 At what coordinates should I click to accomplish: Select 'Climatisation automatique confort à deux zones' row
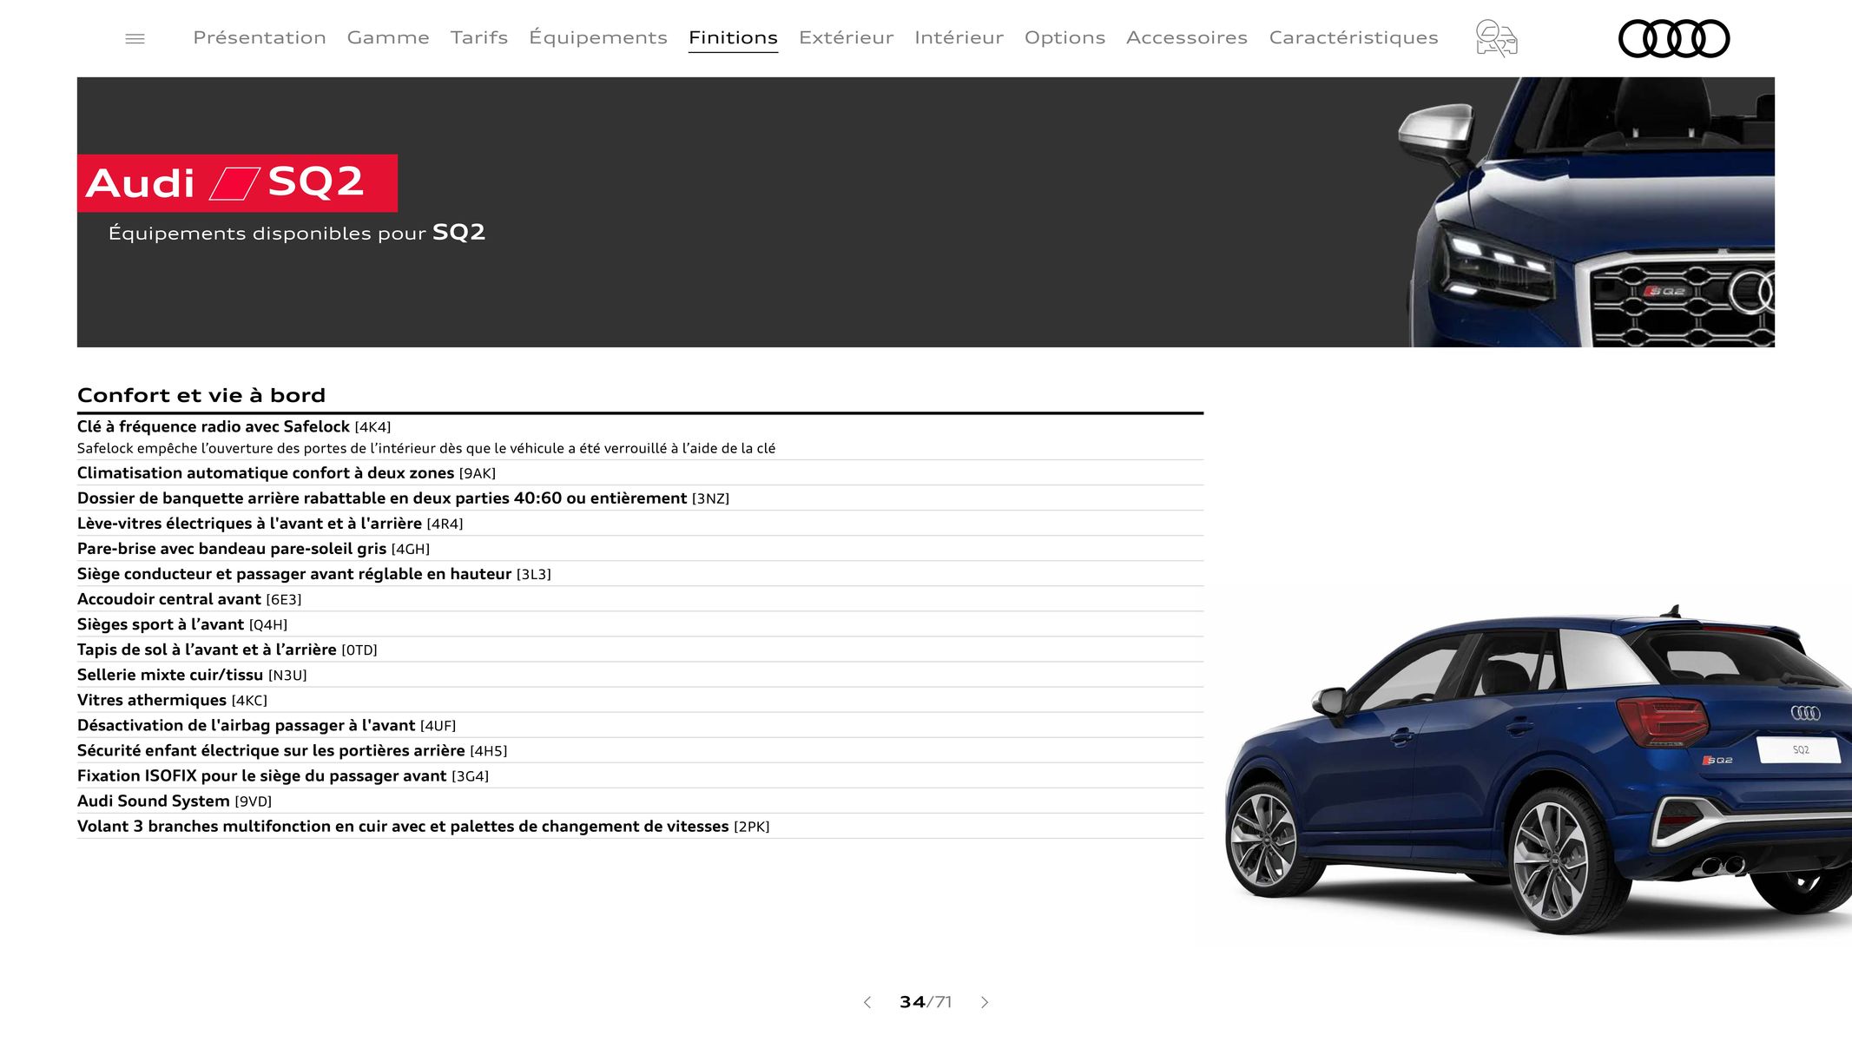tap(640, 472)
